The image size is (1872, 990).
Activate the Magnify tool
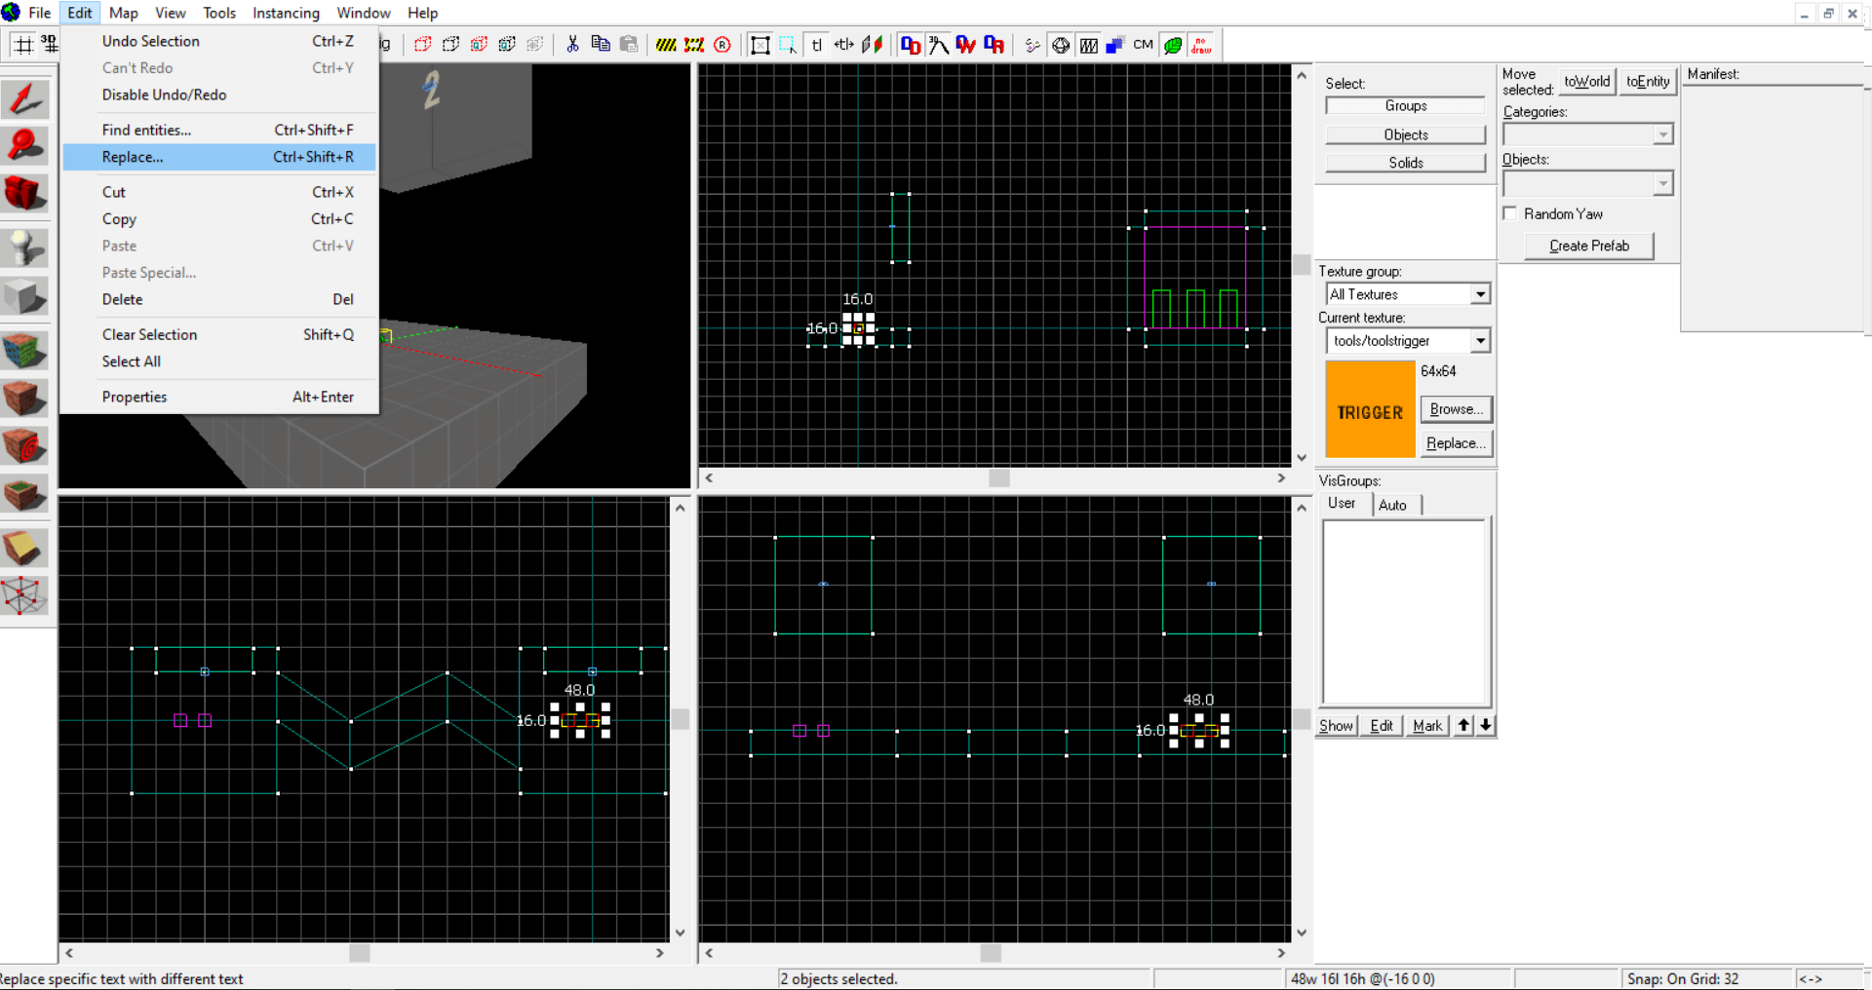(25, 146)
